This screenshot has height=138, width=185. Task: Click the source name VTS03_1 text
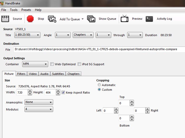coord(20,29)
